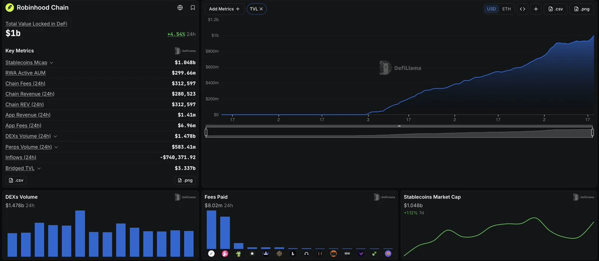
Task: Grab the left handle of the chart range slider
Action: [x=206, y=132]
